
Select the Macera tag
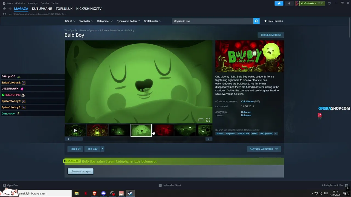[220, 134]
